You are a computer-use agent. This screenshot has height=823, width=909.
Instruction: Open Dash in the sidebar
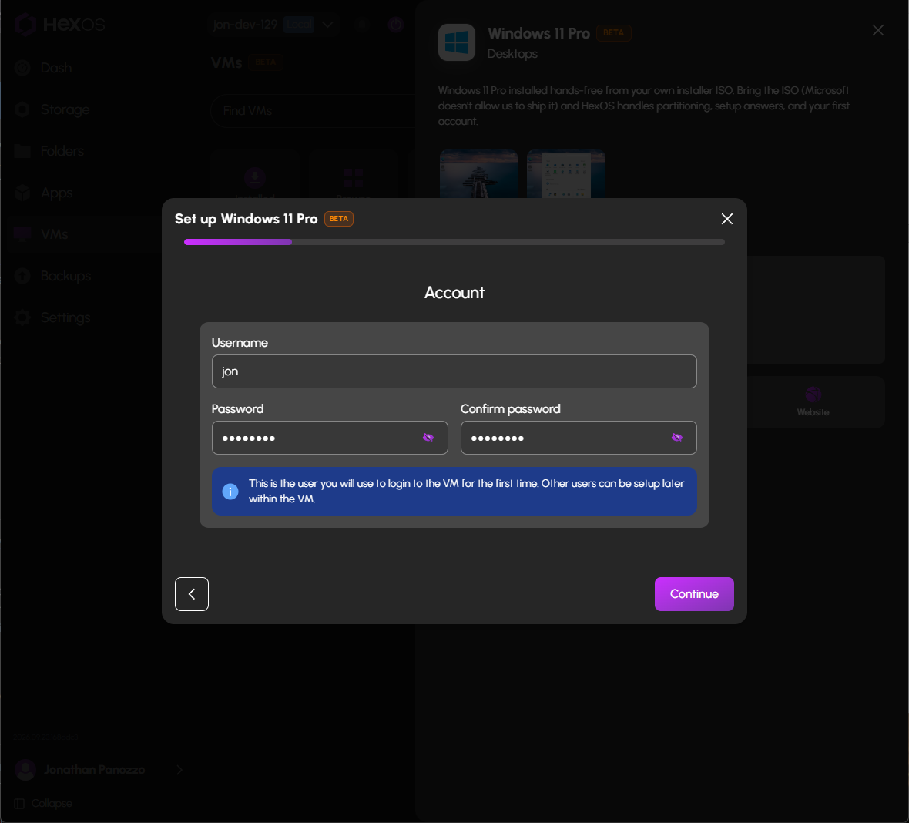tap(56, 68)
